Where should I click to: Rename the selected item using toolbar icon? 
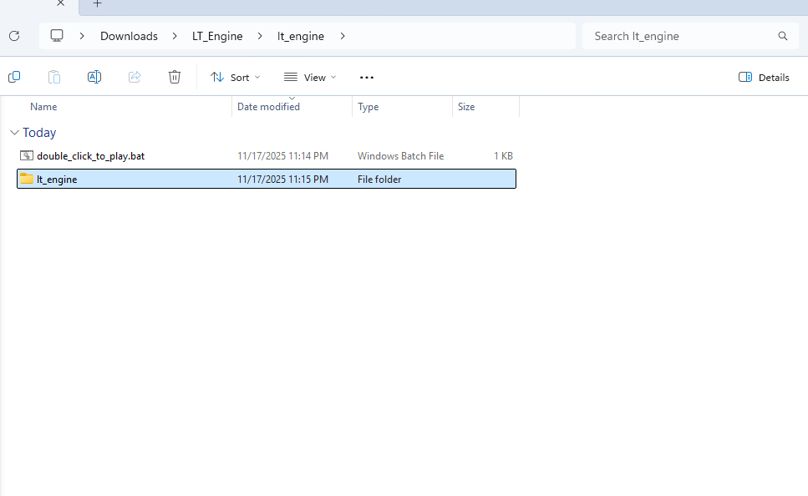(x=94, y=78)
